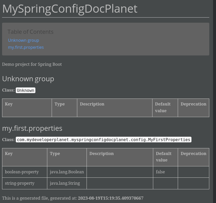This screenshot has height=203, width=216.
Task: Click the vertical scrollbar track at right edge
Action: [x=215, y=102]
